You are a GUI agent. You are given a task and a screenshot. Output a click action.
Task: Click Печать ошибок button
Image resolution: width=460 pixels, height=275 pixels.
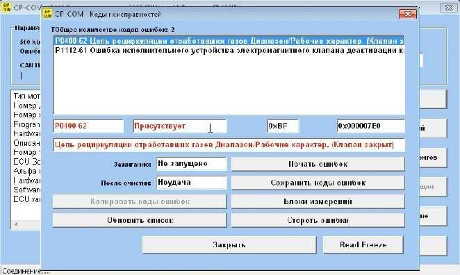[318, 164]
